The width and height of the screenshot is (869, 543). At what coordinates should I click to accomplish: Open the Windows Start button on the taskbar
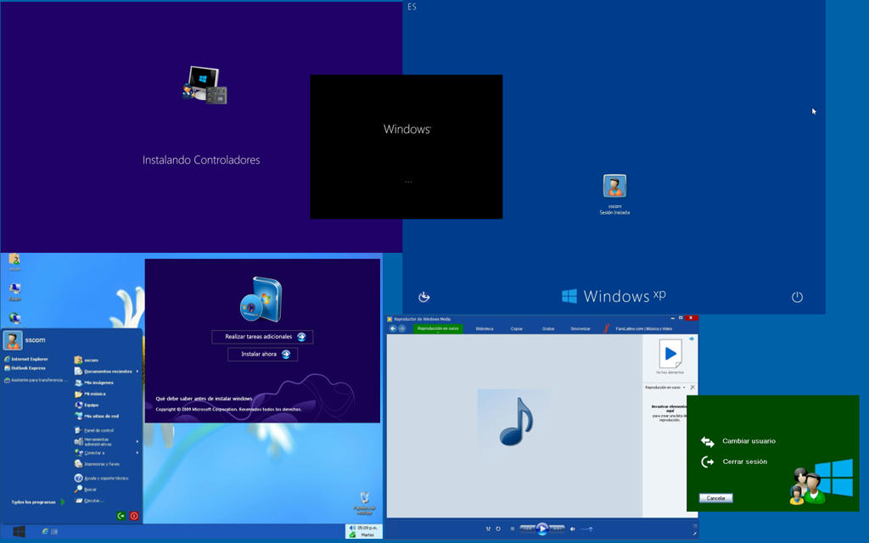(x=19, y=531)
